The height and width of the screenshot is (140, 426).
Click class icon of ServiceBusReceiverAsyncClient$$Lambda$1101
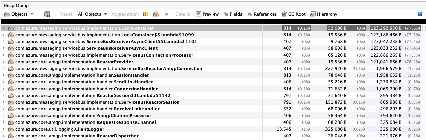pos(11,42)
